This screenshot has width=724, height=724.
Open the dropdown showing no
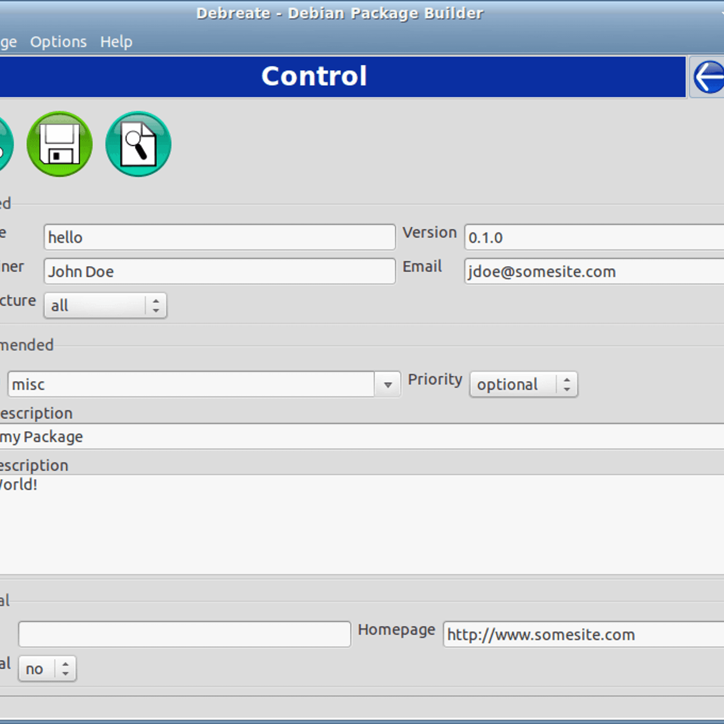click(x=48, y=668)
